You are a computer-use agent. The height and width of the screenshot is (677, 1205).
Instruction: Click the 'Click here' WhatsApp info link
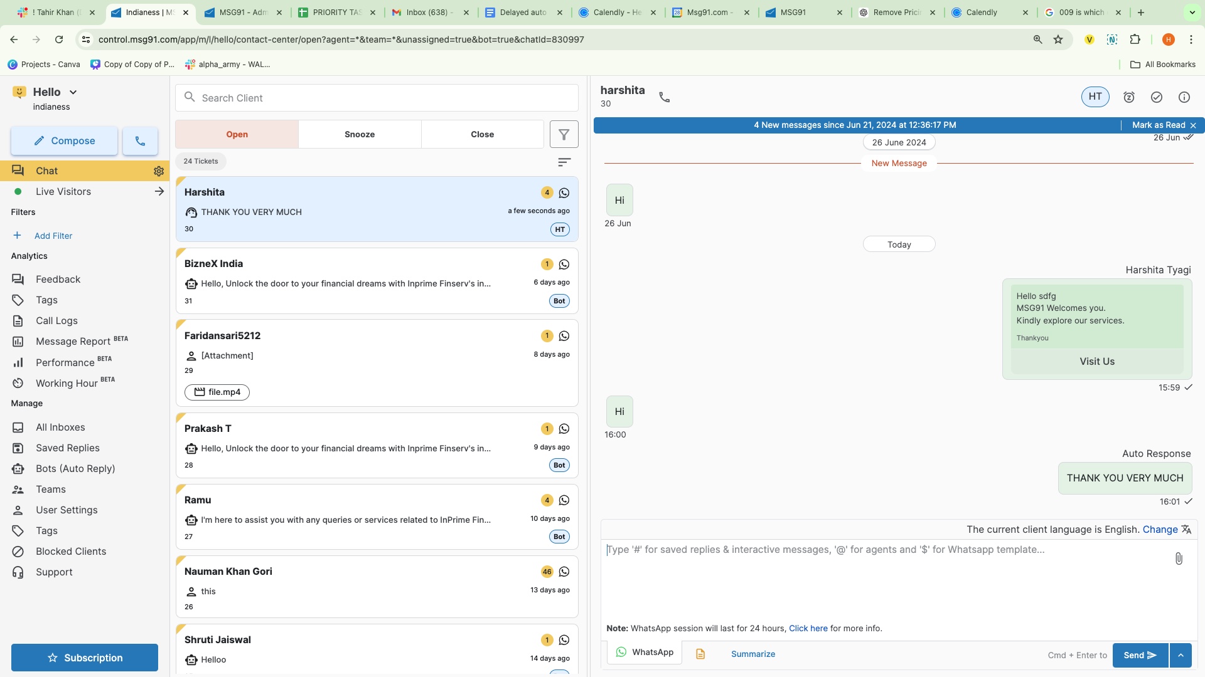(x=808, y=628)
